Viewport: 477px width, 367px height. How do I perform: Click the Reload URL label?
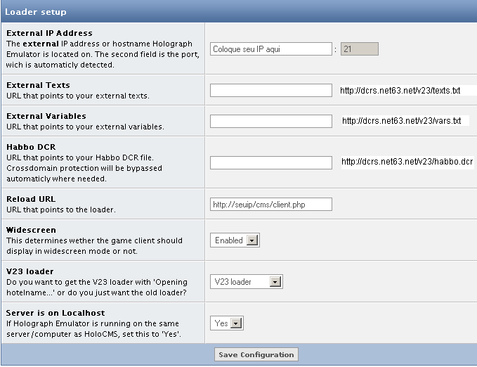[31, 199]
